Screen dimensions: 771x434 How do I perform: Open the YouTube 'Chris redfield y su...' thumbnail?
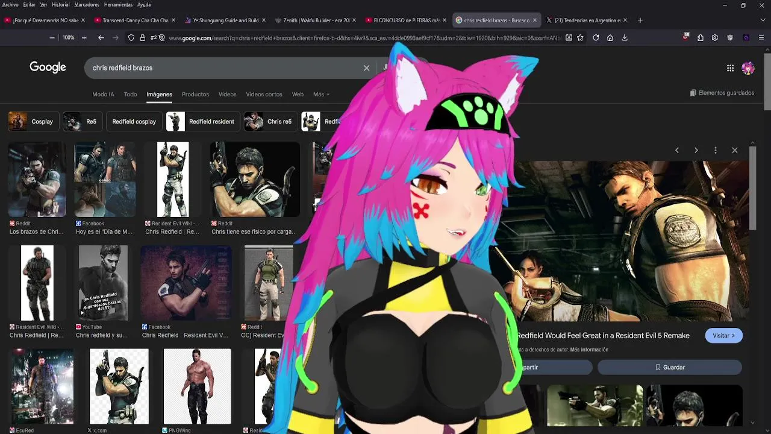tap(103, 283)
